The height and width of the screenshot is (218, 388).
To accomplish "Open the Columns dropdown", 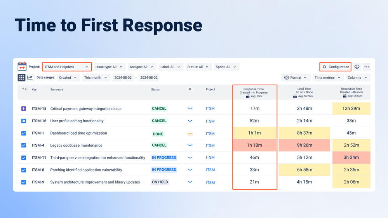I will [357, 77].
